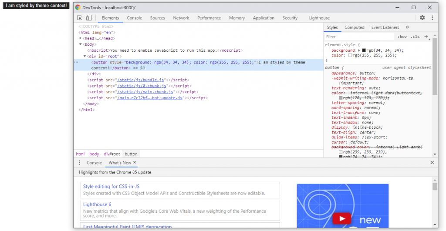
Task: Open the DevTools Console tab
Action: coord(134,17)
